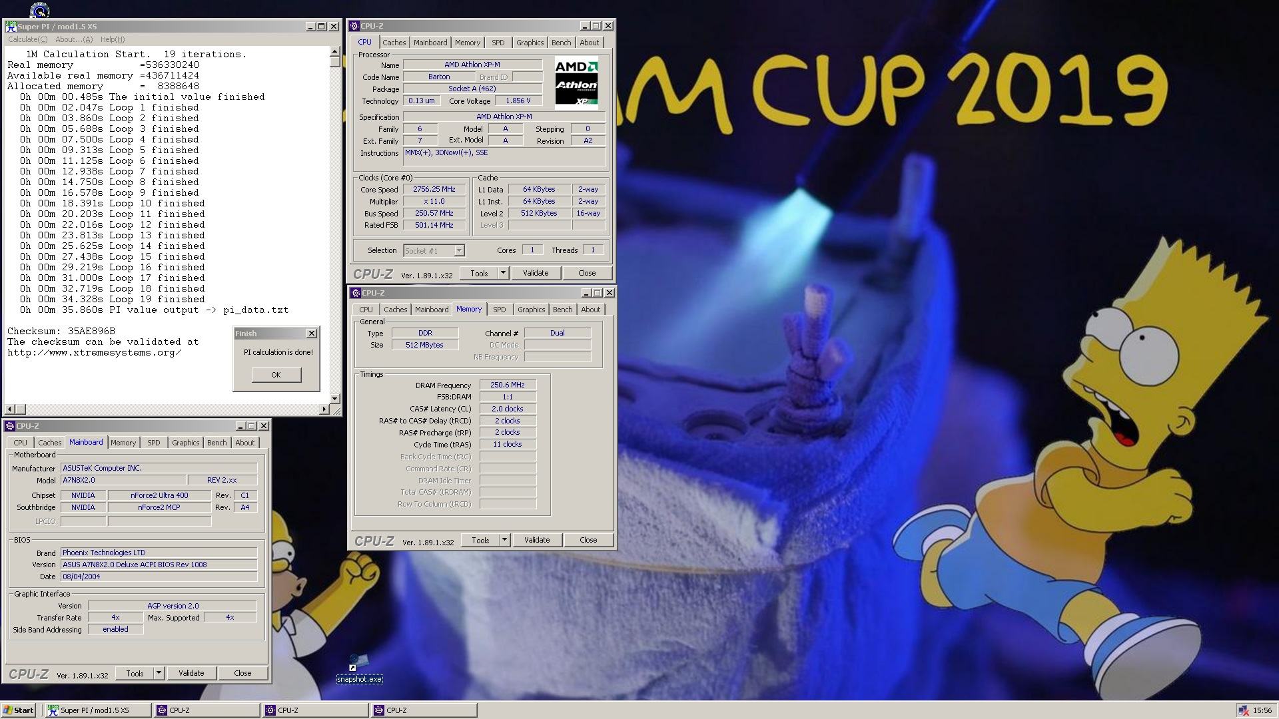Open Graphics tab in Mainboard CPU-Z window
This screenshot has width=1279, height=719.
click(x=185, y=443)
